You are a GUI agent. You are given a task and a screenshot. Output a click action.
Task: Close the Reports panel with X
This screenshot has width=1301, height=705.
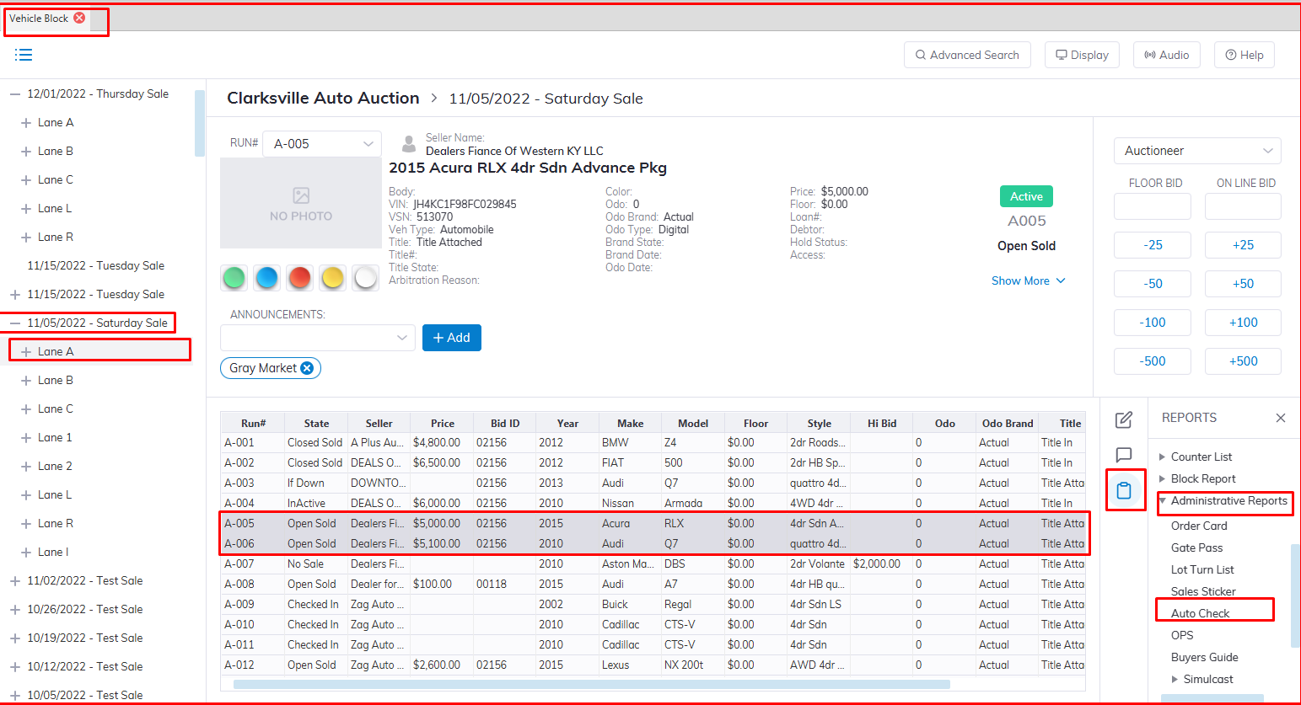(1280, 418)
